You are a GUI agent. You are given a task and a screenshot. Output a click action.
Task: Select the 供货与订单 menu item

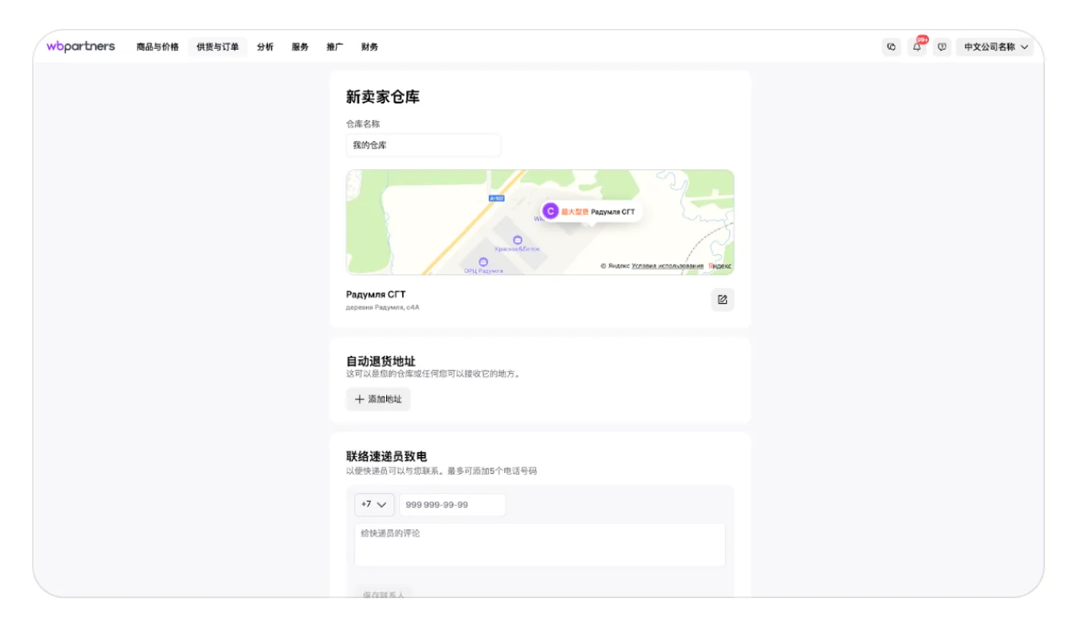[x=217, y=47]
